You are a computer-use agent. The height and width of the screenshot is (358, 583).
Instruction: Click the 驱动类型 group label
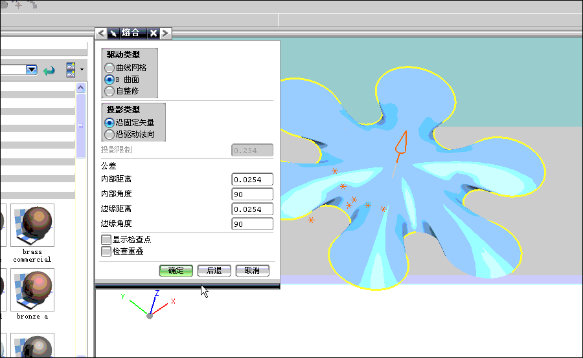click(x=123, y=54)
